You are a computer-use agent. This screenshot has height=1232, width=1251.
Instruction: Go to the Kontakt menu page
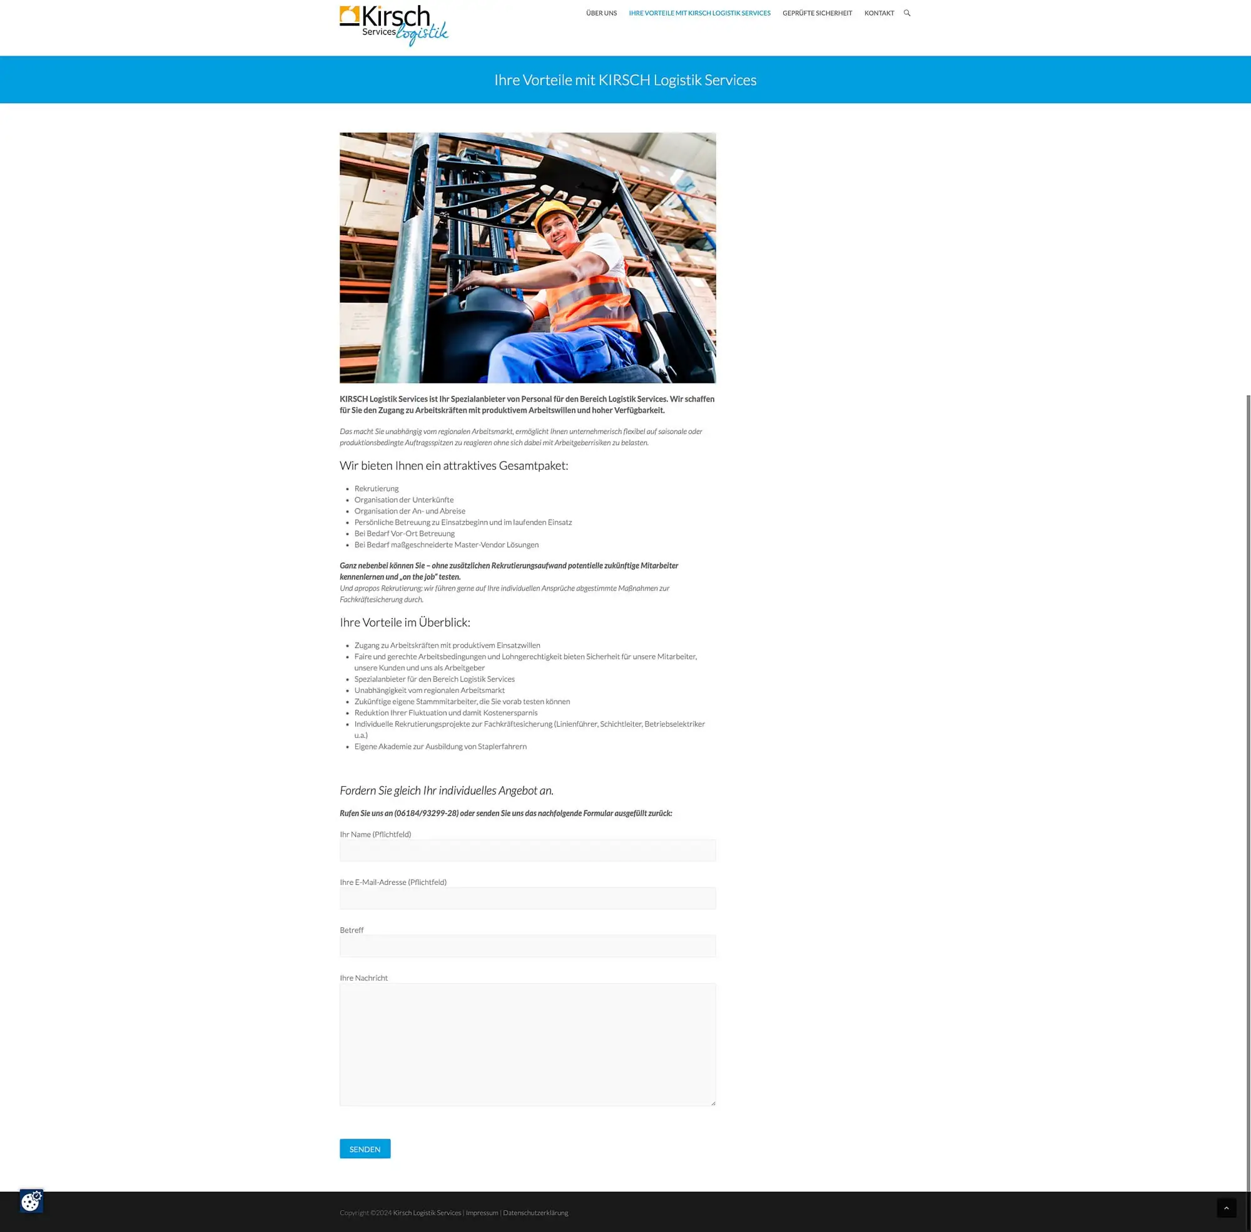pyautogui.click(x=878, y=13)
